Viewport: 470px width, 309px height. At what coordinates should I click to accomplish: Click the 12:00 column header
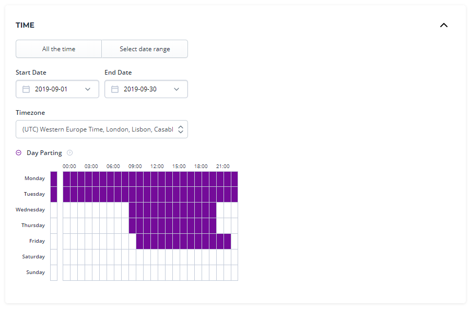(x=157, y=166)
